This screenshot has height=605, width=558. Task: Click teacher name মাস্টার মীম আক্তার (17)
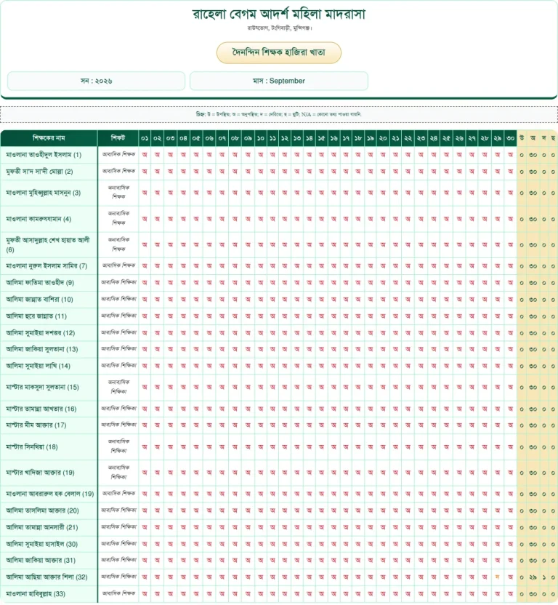coord(36,425)
